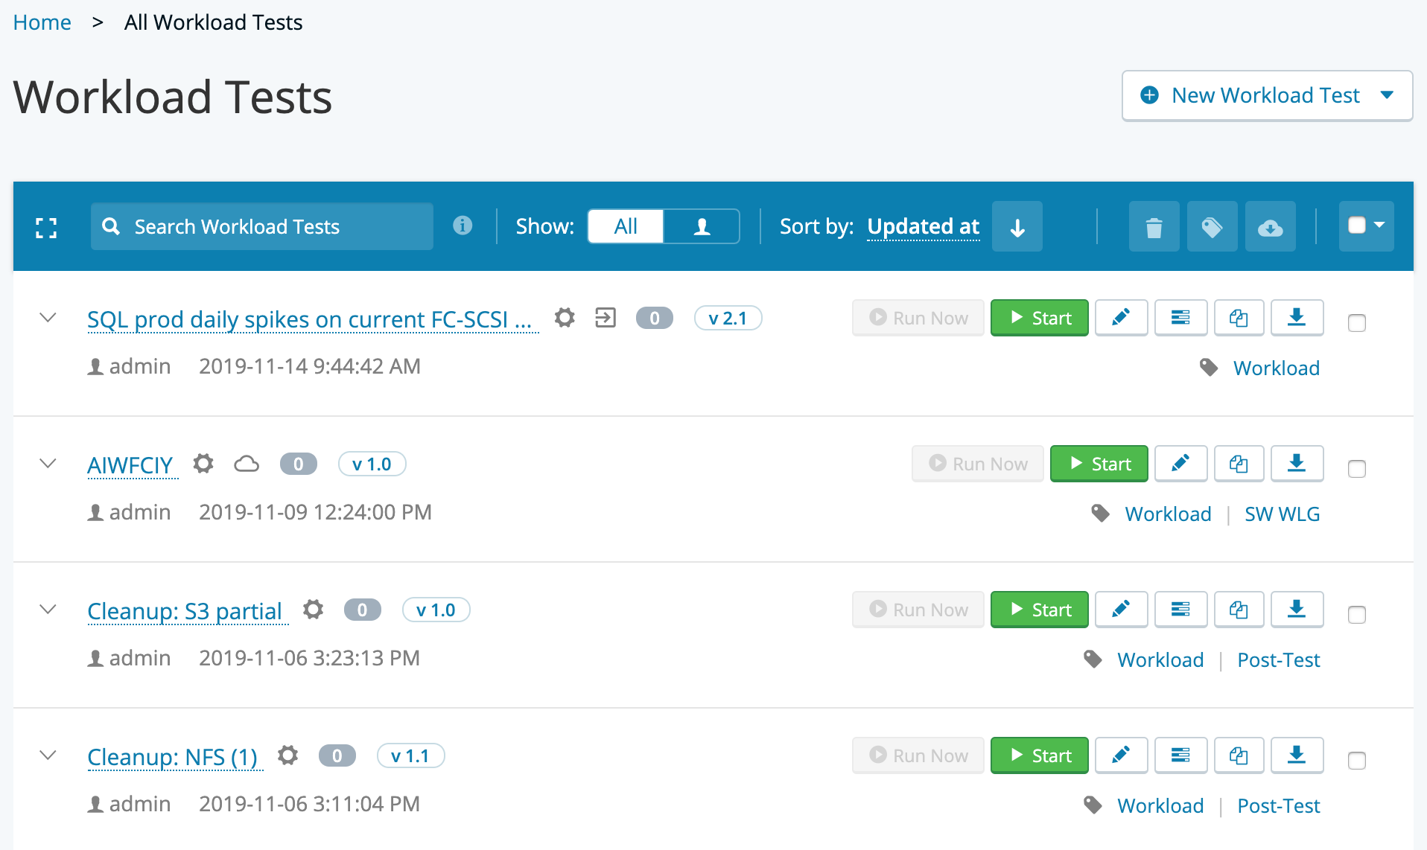Open list view icon for Cleanup: S3 partial
This screenshot has width=1427, height=850.
coord(1180,610)
